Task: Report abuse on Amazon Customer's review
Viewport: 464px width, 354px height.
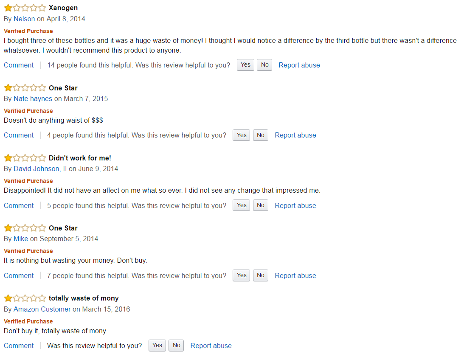Action: point(211,346)
